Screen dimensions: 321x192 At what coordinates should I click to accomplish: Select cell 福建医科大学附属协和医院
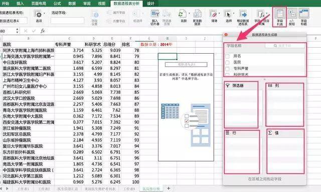coord(28,182)
